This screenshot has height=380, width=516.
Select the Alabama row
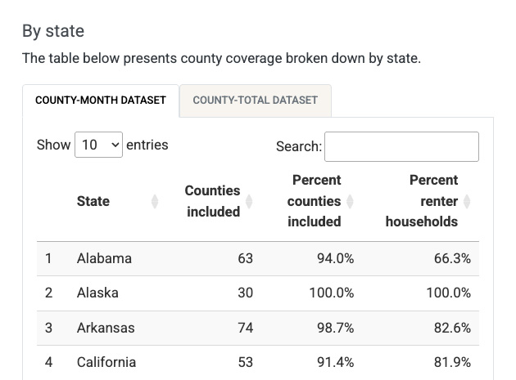tap(104, 258)
